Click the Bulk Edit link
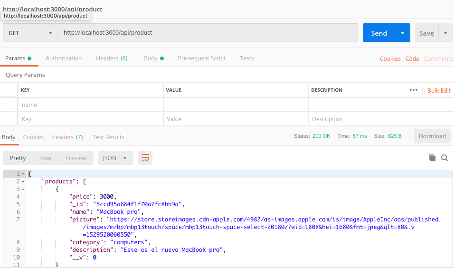Image resolution: width=454 pixels, height=268 pixels. (x=439, y=90)
